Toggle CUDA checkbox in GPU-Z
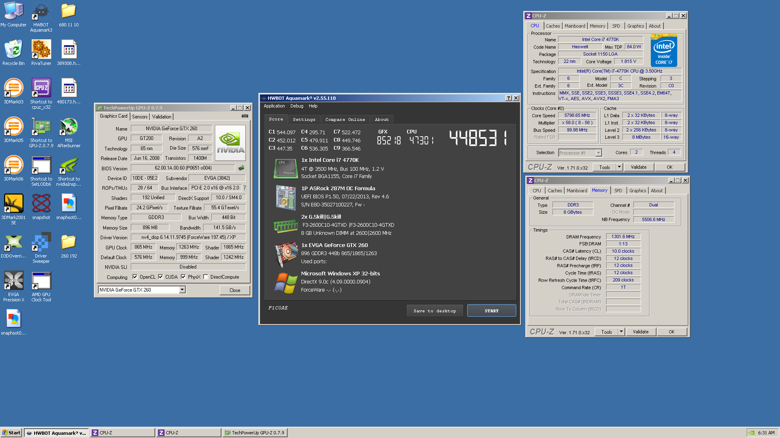 [x=160, y=277]
